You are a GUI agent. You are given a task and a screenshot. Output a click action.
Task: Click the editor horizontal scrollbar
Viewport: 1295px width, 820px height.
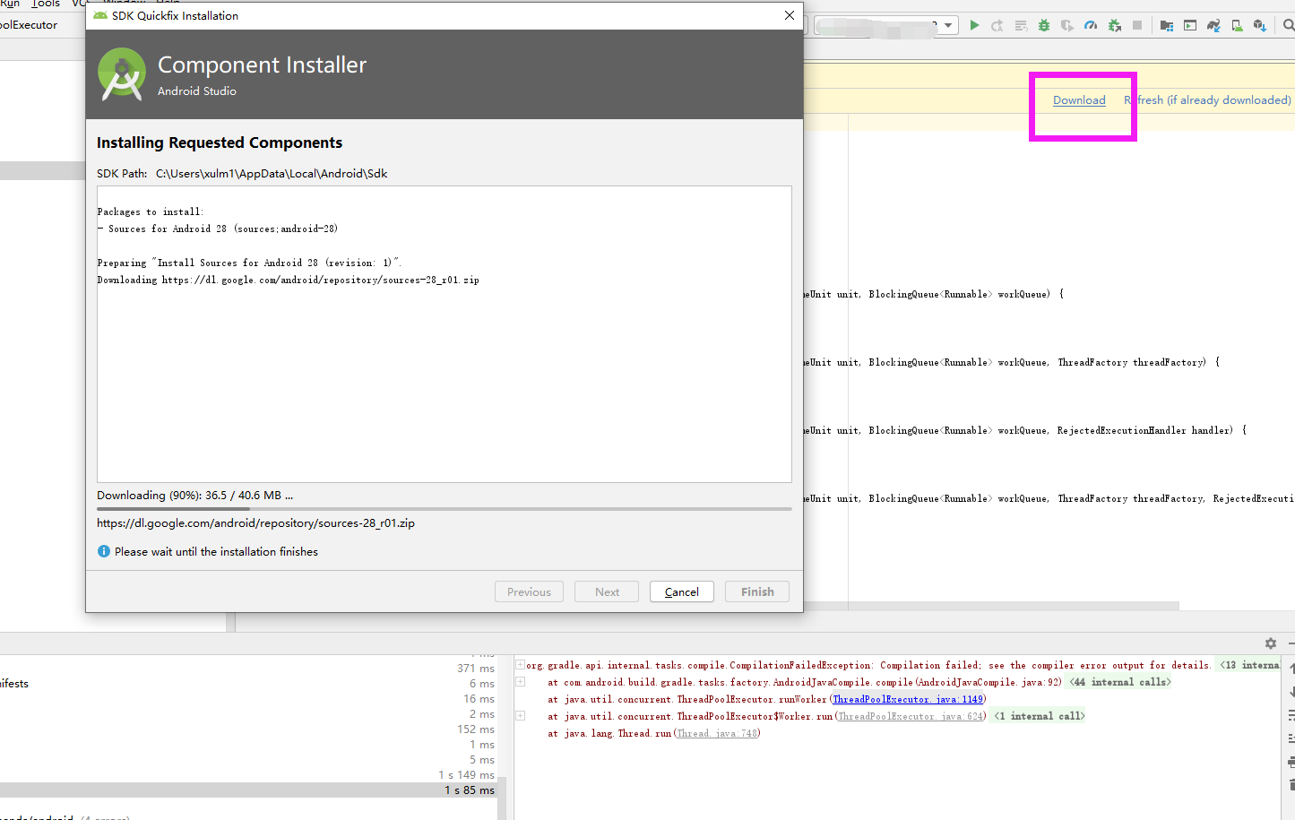tap(991, 606)
